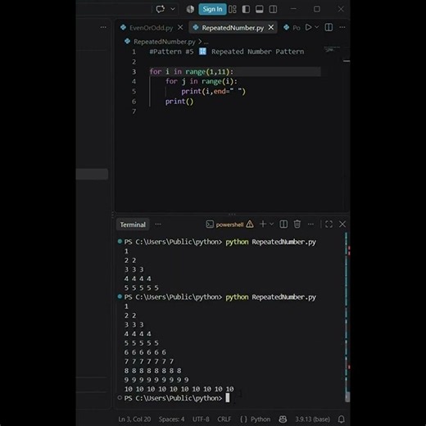This screenshot has height=426, width=426.
Task: Click the Copilot status icon in title bar
Action: (x=190, y=9)
